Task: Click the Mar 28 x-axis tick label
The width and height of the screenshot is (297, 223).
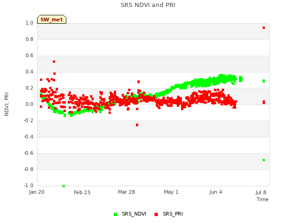Action: tap(126, 192)
